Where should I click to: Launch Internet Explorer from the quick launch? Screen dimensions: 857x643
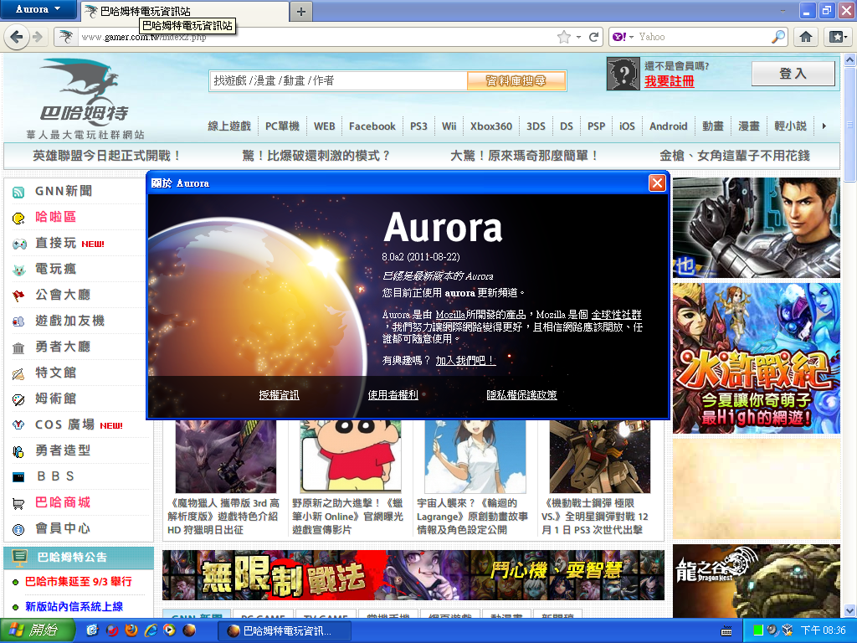click(151, 630)
